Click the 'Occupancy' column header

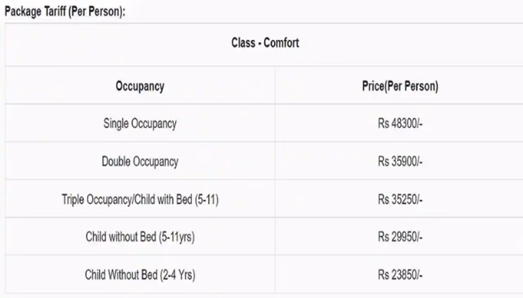click(140, 86)
